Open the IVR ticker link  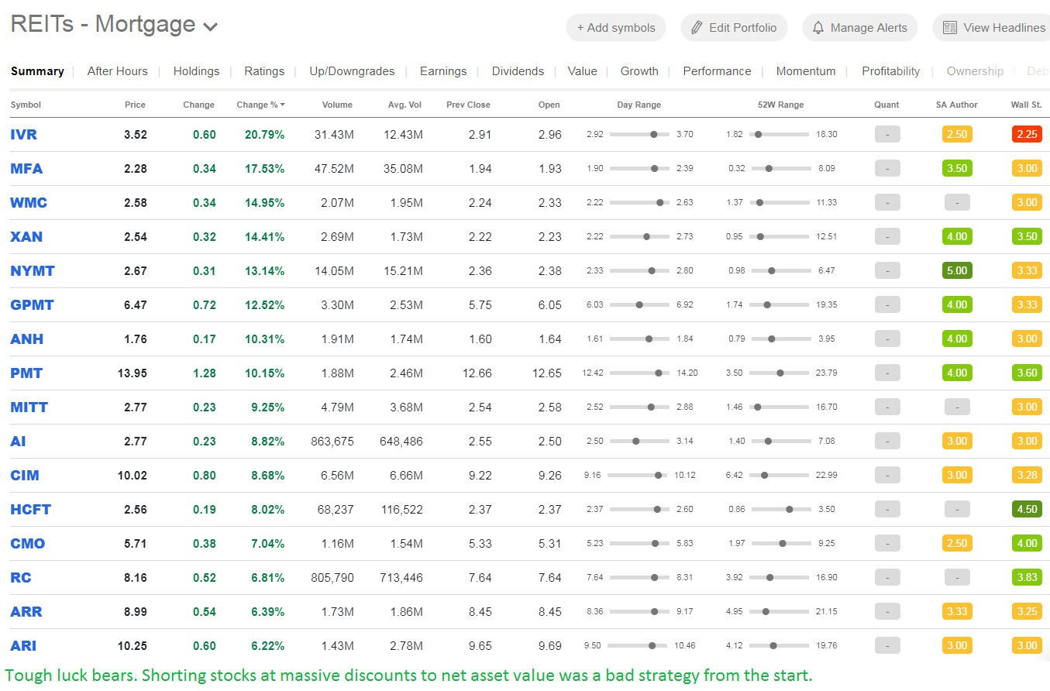pos(23,135)
